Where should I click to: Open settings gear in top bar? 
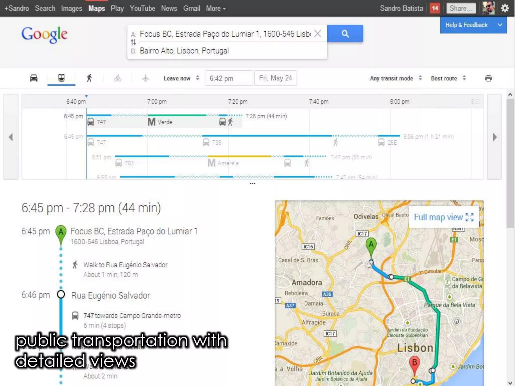pos(505,8)
